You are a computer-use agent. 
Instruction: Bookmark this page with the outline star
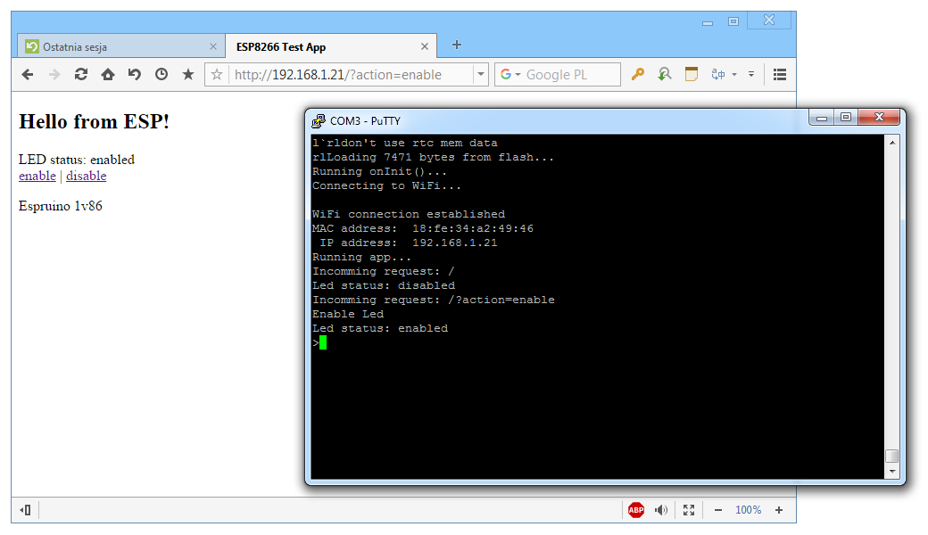point(216,75)
